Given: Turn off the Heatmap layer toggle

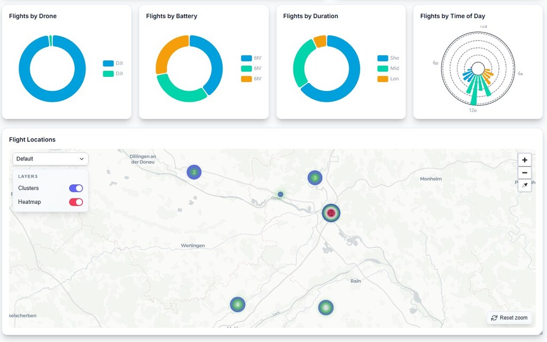Looking at the screenshot, I should click(x=76, y=202).
